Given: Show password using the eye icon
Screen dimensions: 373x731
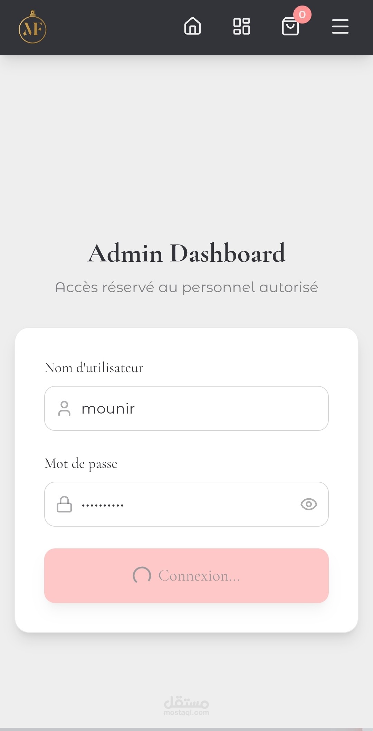Looking at the screenshot, I should click(x=309, y=504).
